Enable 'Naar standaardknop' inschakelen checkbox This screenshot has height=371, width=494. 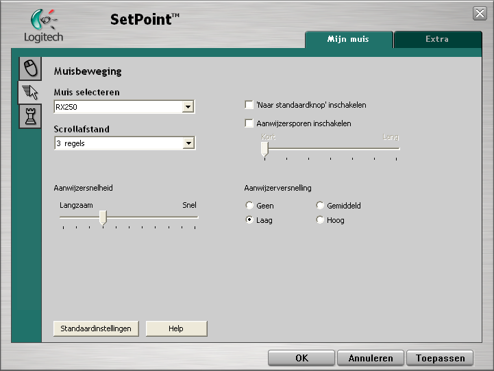pyautogui.click(x=249, y=105)
